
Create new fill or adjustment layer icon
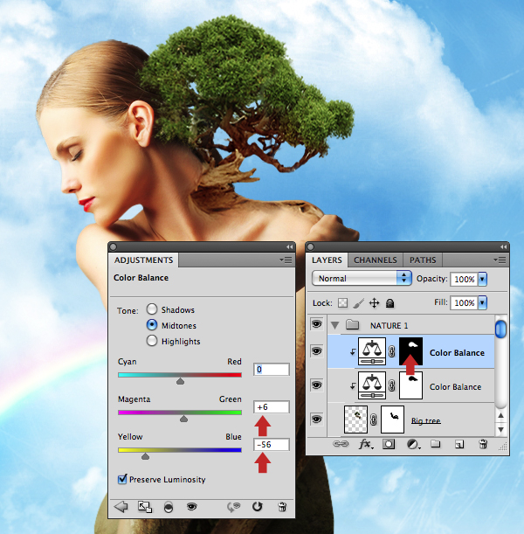[413, 444]
